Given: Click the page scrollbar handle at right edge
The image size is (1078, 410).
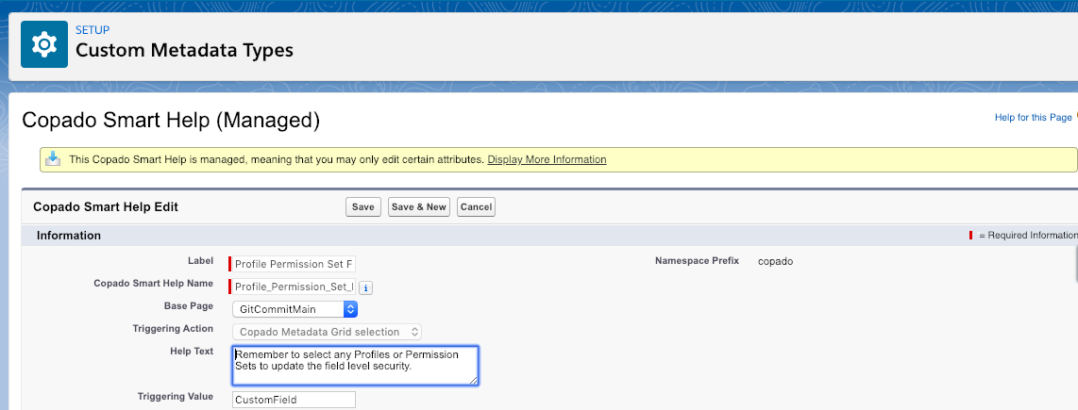Looking at the screenshot, I should click(x=1075, y=265).
